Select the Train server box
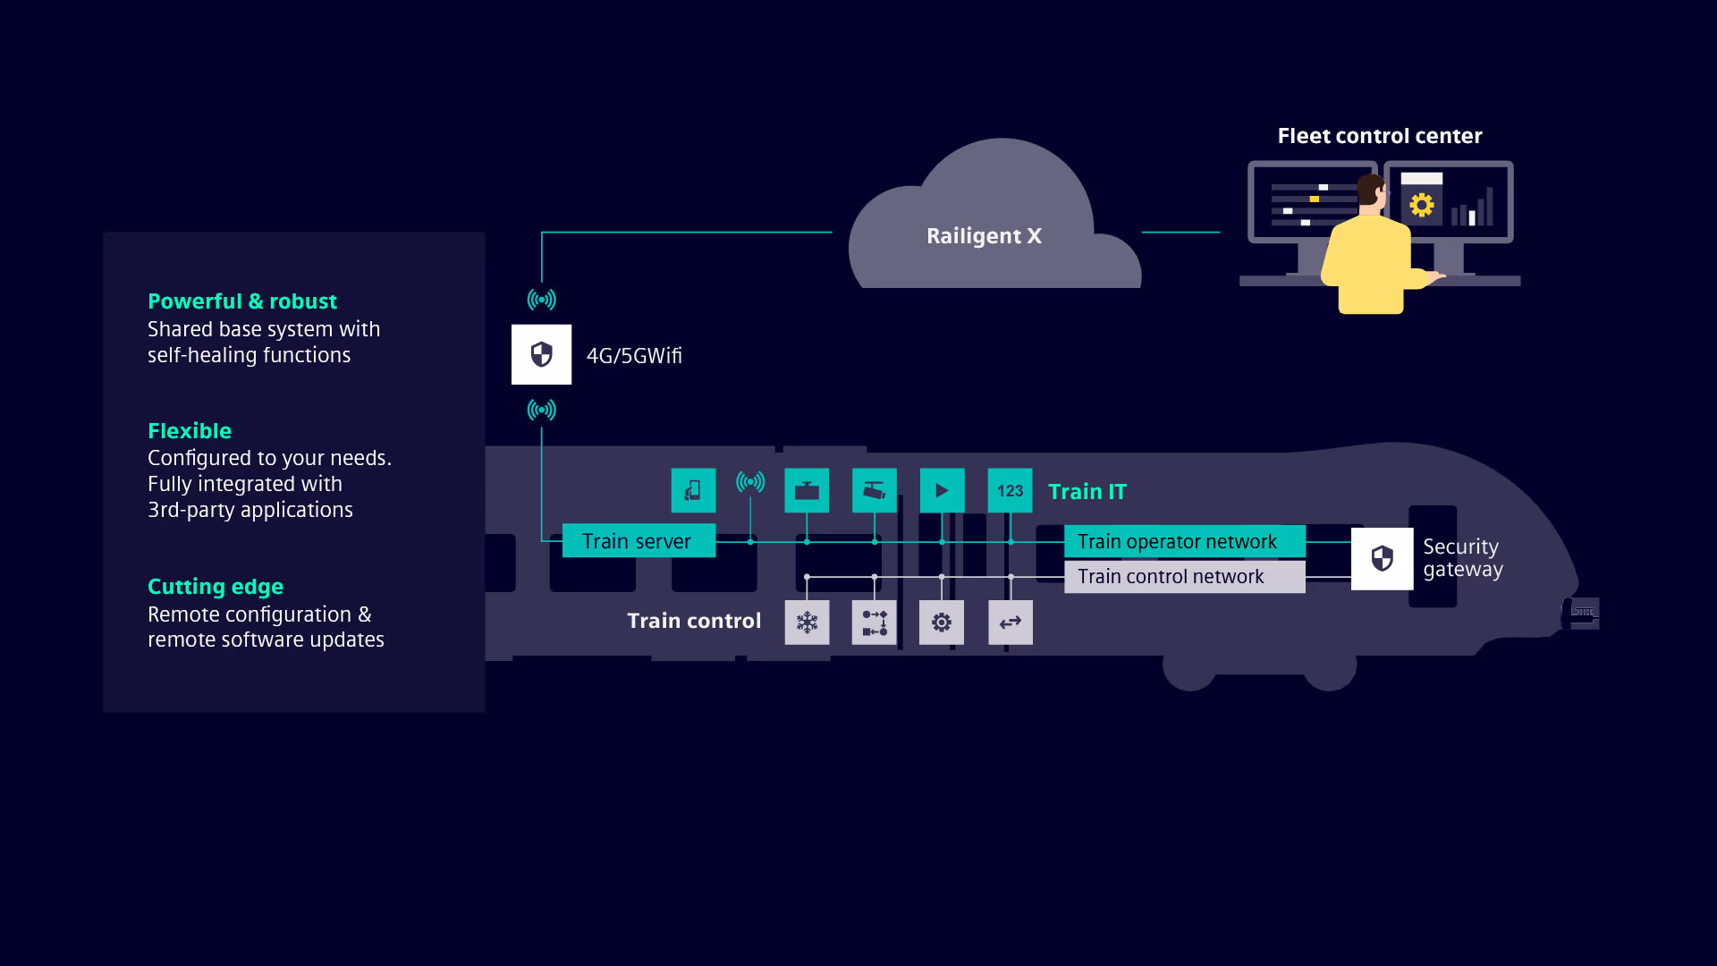 tap(639, 541)
